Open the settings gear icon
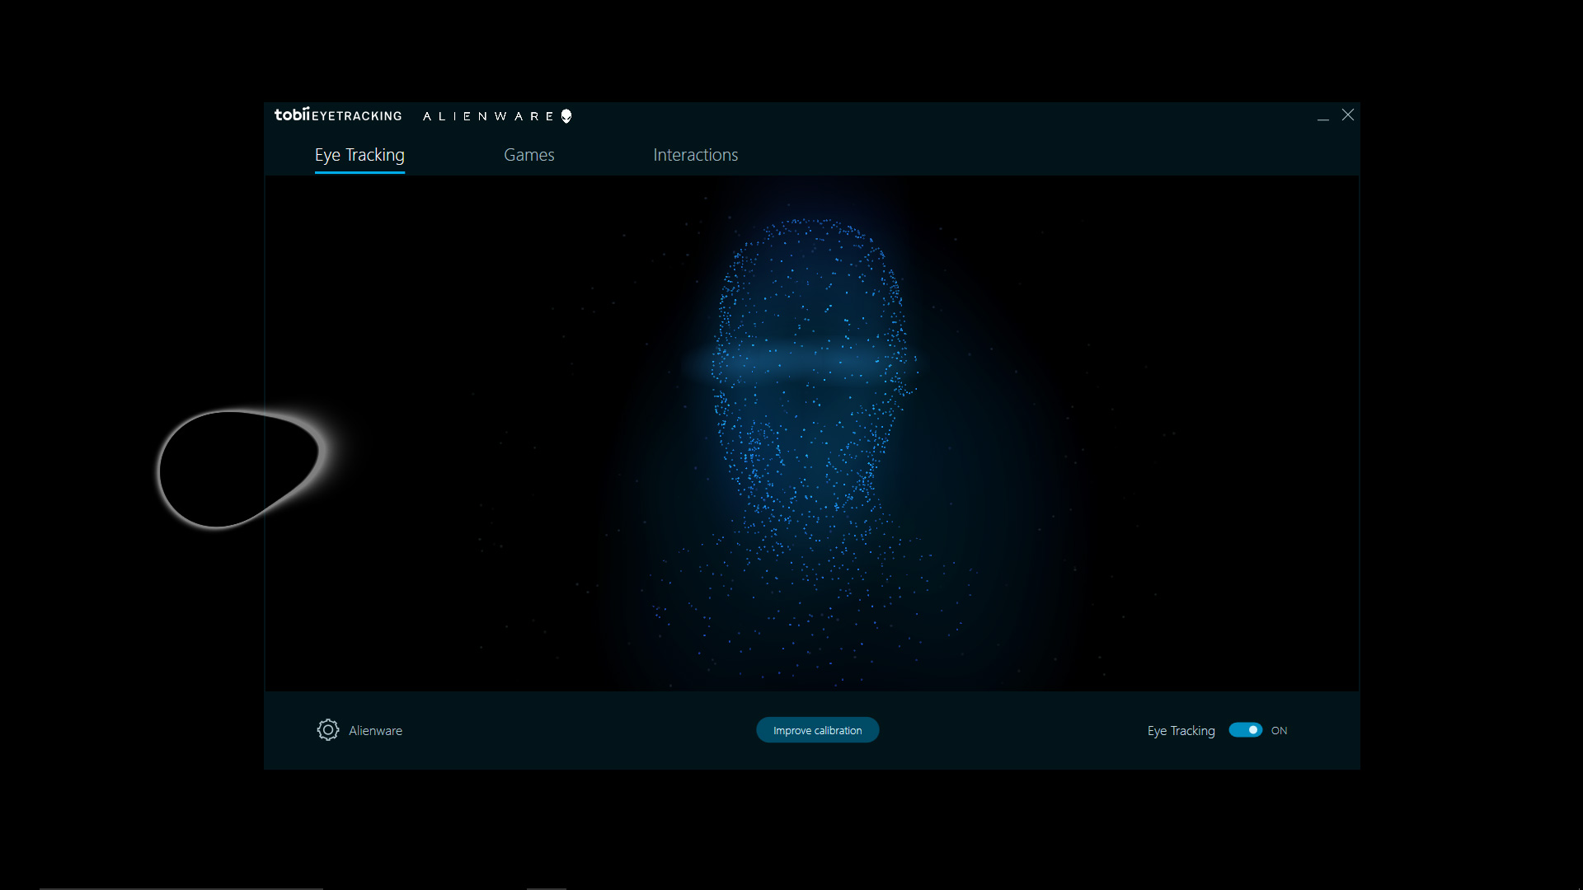Viewport: 1583px width, 890px height. point(327,730)
